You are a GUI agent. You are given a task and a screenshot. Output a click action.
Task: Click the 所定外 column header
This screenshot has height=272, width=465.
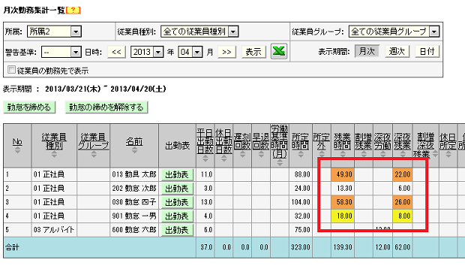pos(322,141)
